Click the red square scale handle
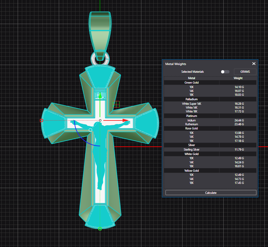 (41, 120)
